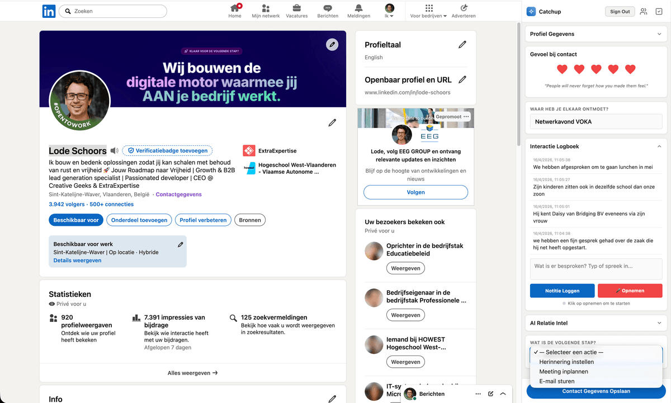Viewport: 671px width, 403px height.
Task: Select the second heart rating
Action: click(579, 69)
